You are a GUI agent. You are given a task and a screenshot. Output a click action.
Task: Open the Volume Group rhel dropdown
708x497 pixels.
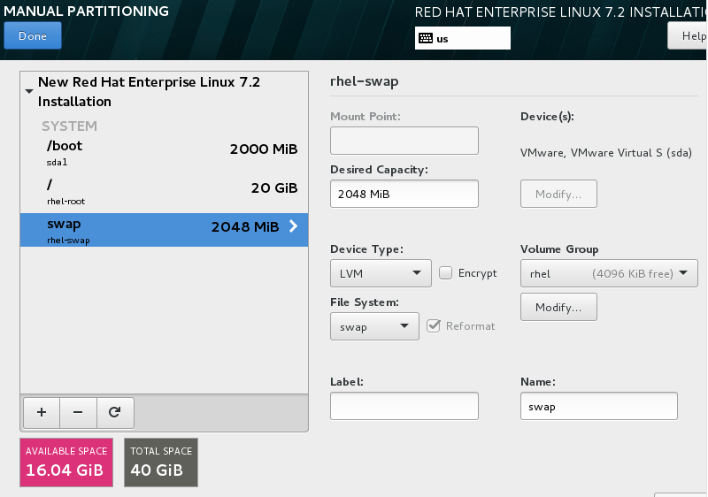click(609, 273)
